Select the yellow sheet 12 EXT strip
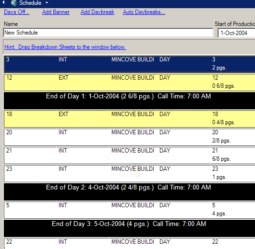Image resolution: width=255 pixels, height=249 pixels. pos(130,83)
